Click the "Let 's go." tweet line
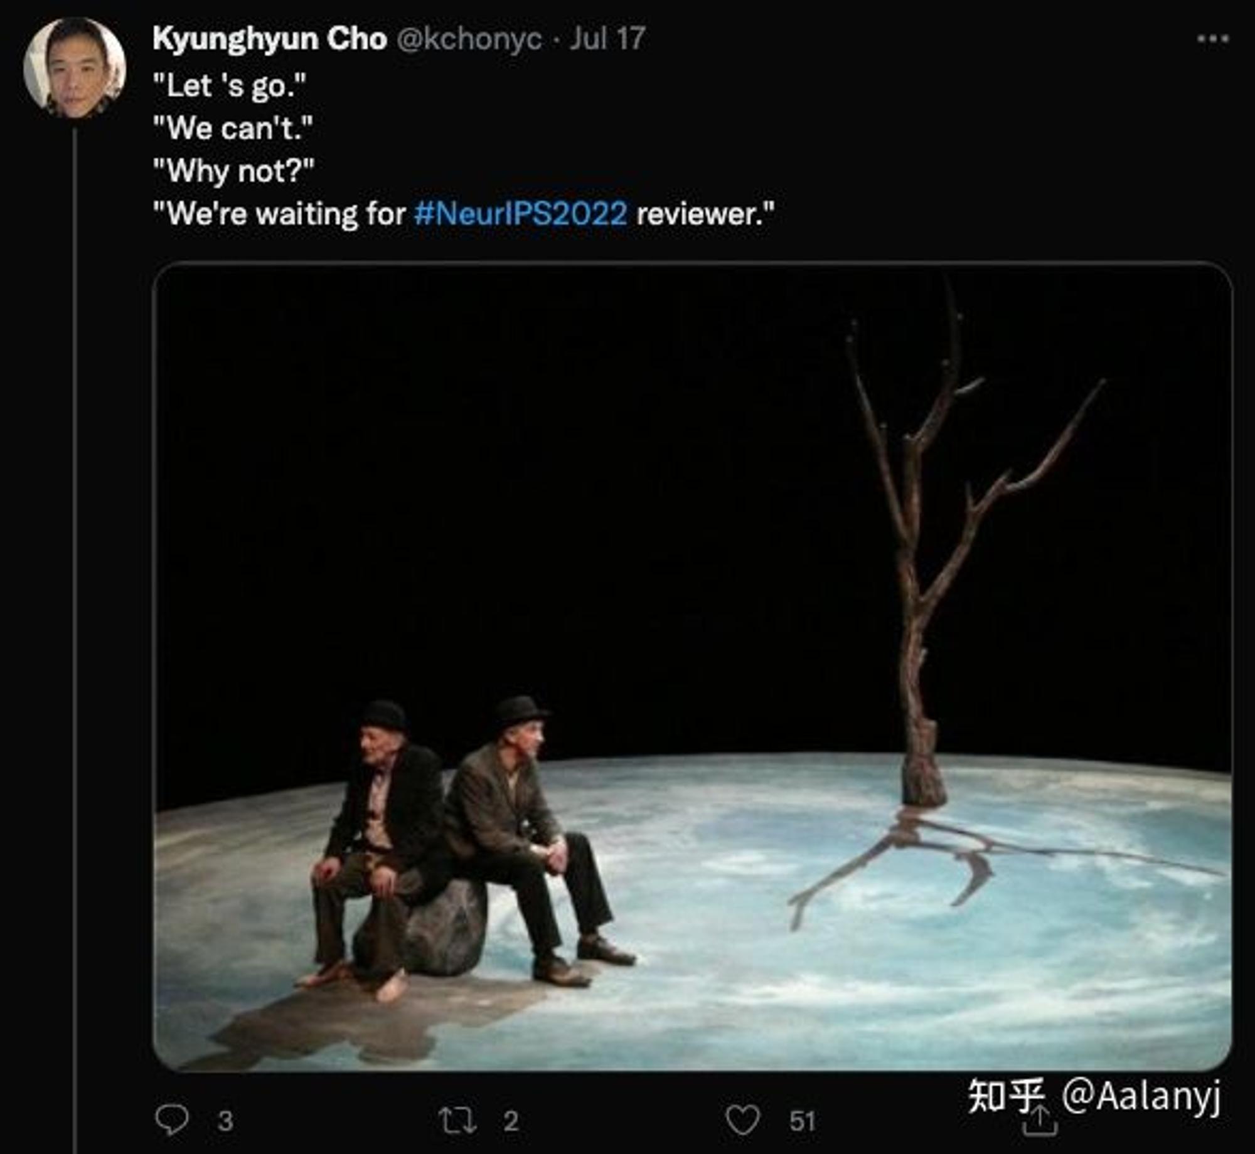The image size is (1255, 1154). [x=230, y=86]
